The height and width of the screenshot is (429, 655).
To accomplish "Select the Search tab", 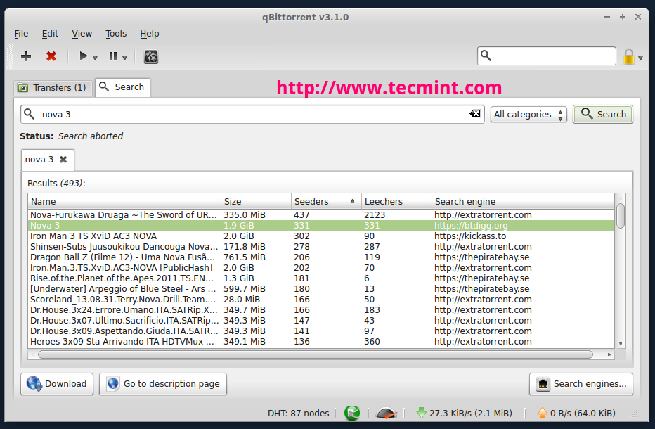I will point(122,87).
